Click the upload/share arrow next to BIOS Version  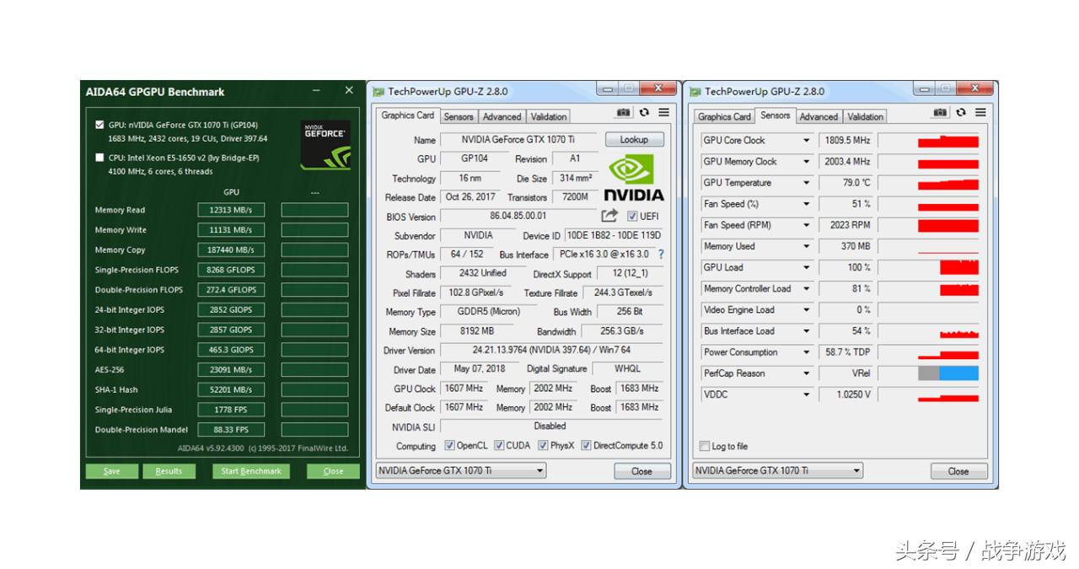(x=609, y=216)
